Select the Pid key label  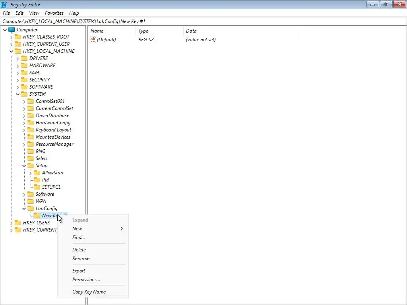pyautogui.click(x=45, y=180)
